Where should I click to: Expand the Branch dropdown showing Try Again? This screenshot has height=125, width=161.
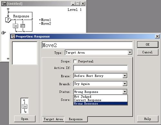(x=100, y=84)
